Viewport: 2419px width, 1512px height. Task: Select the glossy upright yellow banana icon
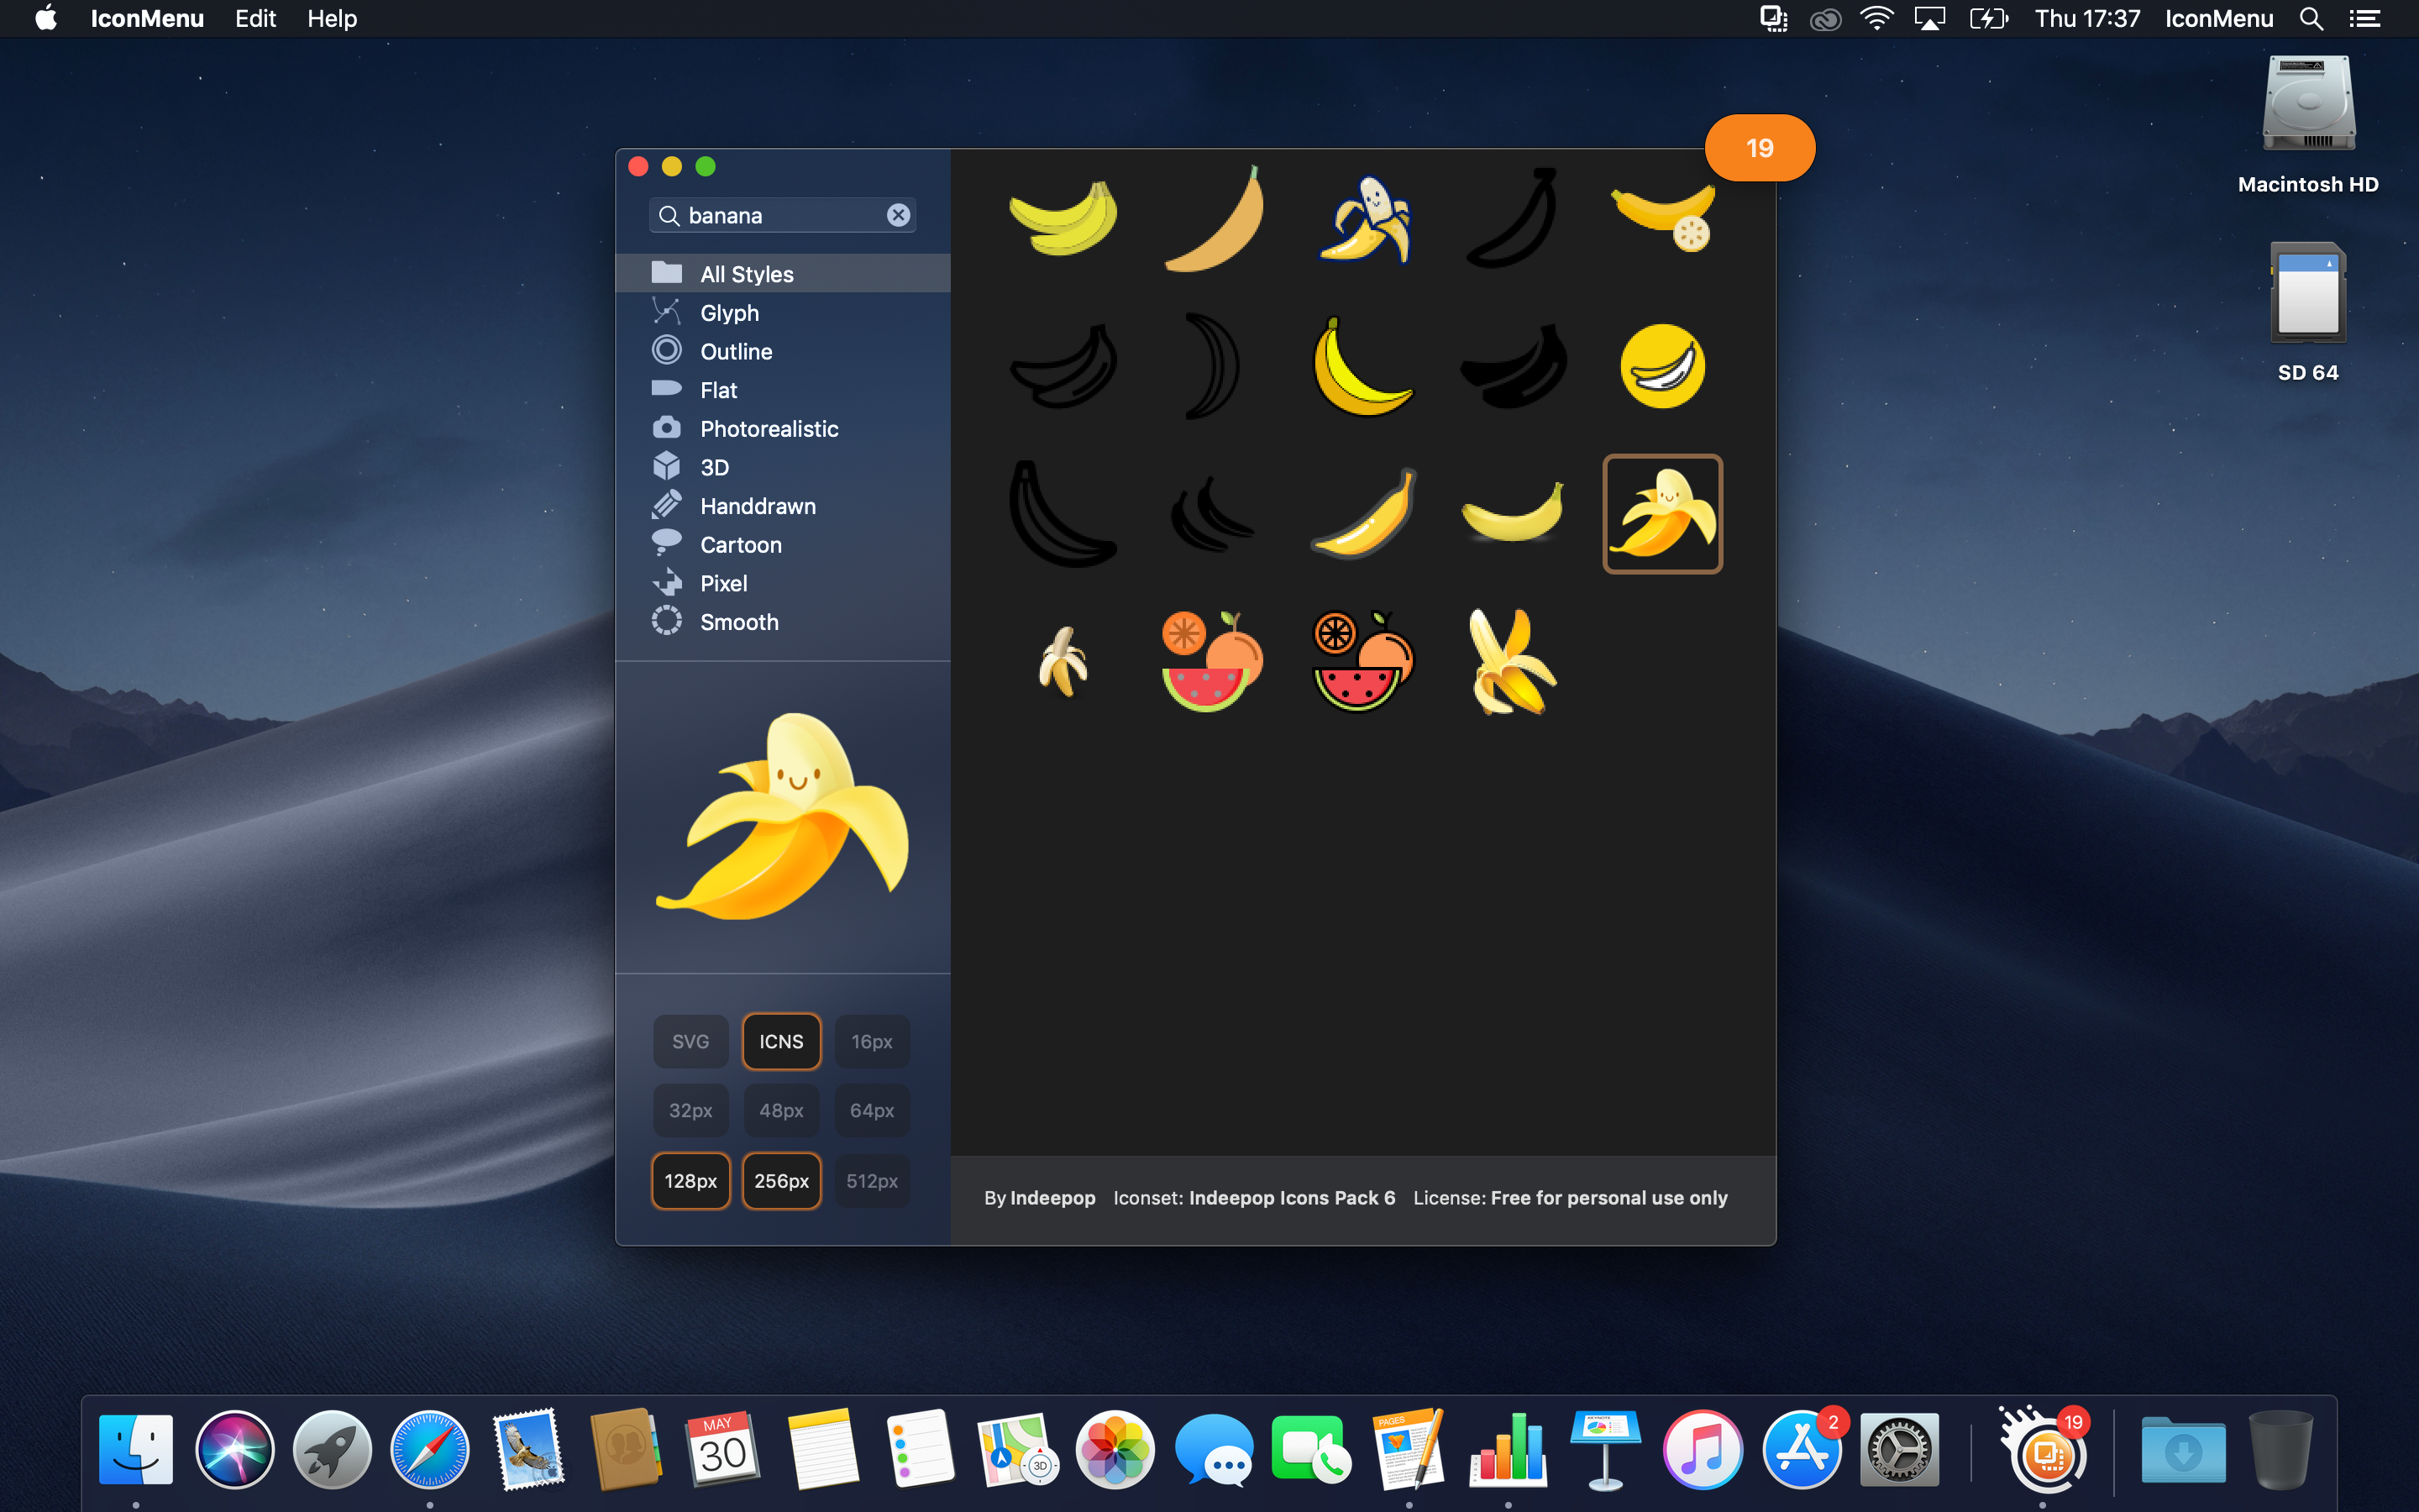pos(1363,514)
